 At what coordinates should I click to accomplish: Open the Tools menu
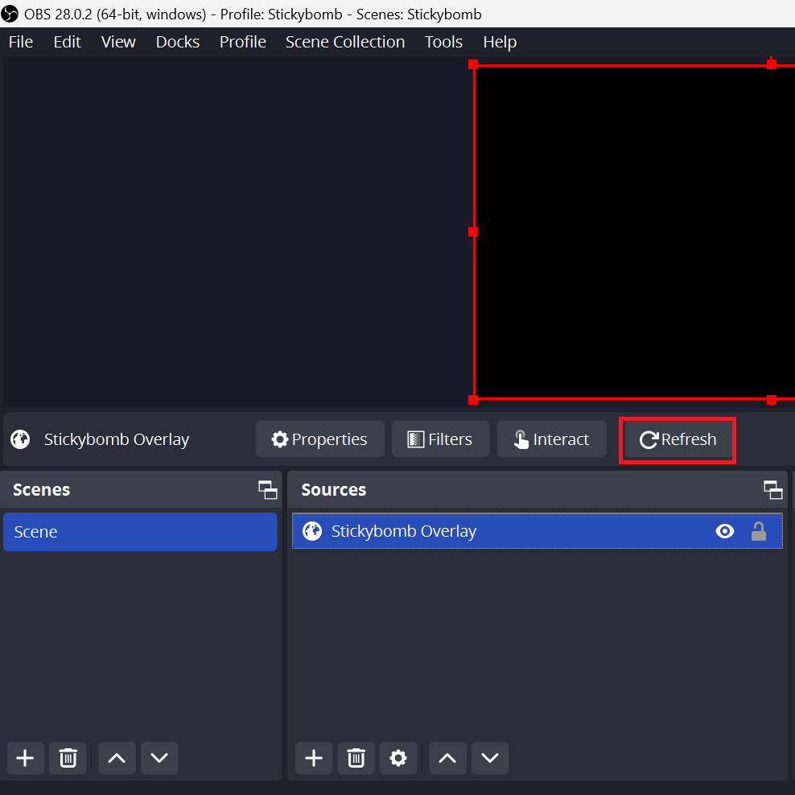coord(443,42)
